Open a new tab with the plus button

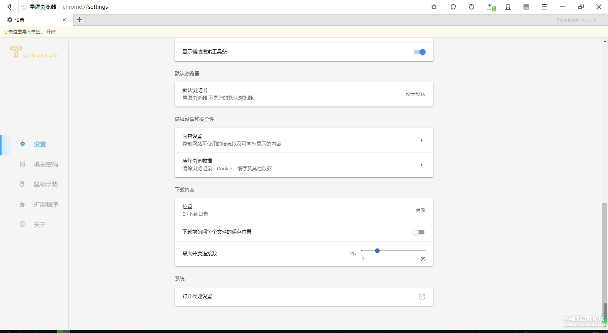pos(79,20)
